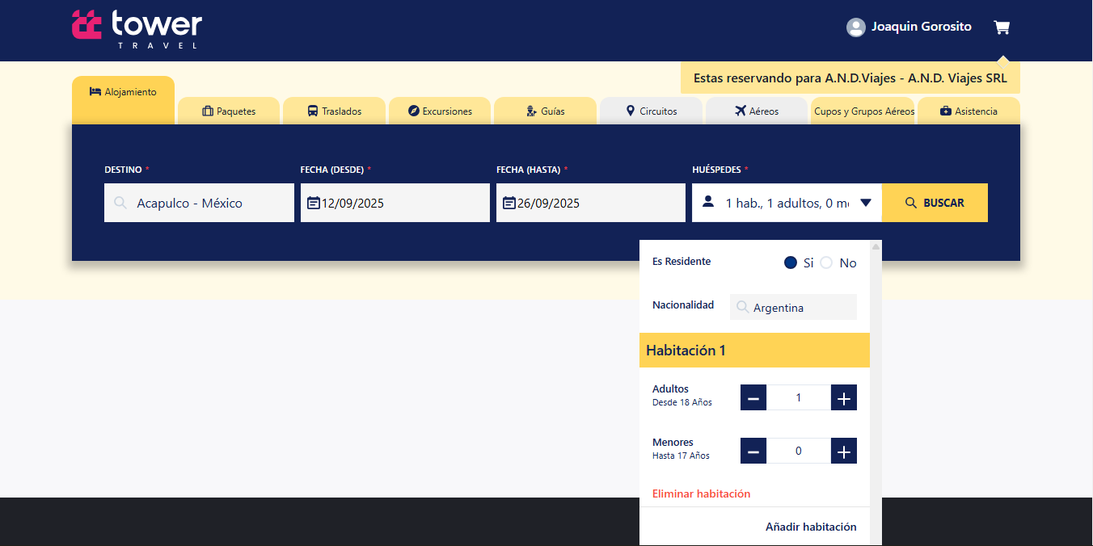Click the calendar icon in Fecha (Desde)

coord(314,203)
